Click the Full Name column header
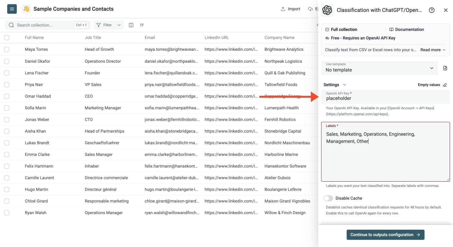 pyautogui.click(x=34, y=38)
